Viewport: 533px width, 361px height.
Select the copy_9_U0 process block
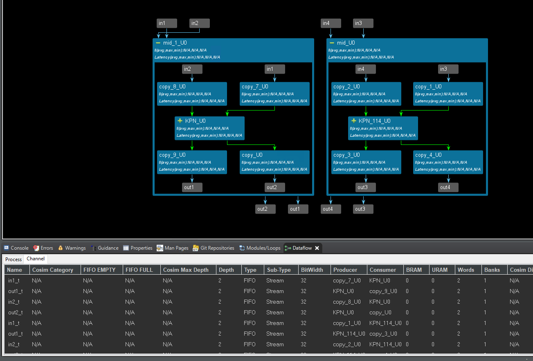[192, 162]
